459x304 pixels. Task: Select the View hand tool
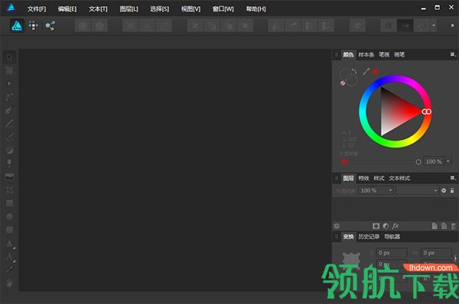click(x=9, y=283)
